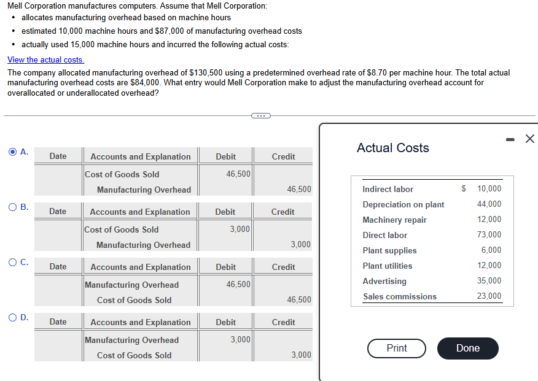Click option A's Accounts and Explanation header
The height and width of the screenshot is (381, 538).
[x=141, y=156]
